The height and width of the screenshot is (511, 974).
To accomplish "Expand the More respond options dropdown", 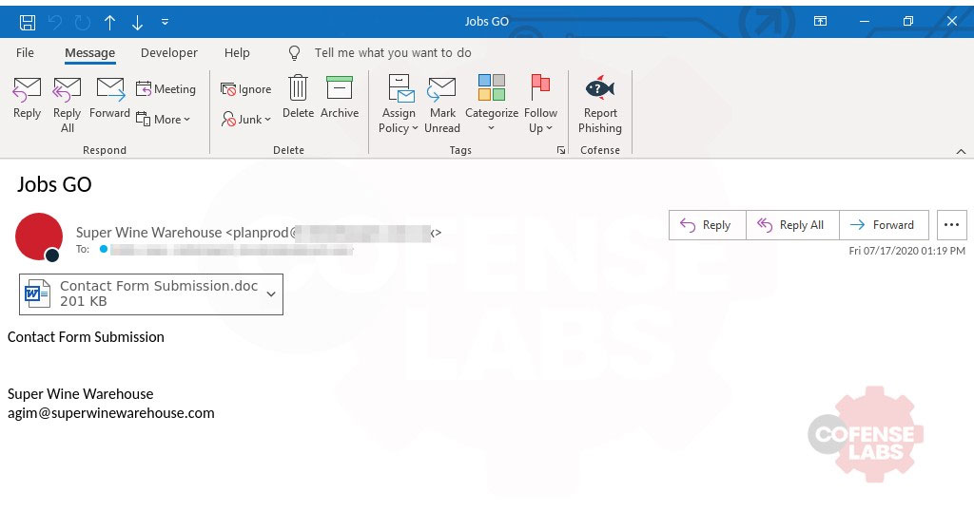I will click(163, 119).
